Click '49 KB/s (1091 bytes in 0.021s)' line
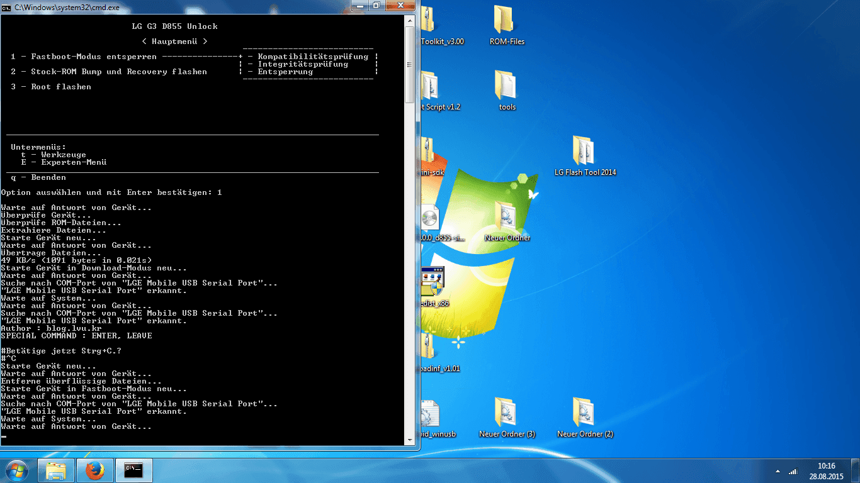Viewport: 860px width, 483px height. click(76, 260)
